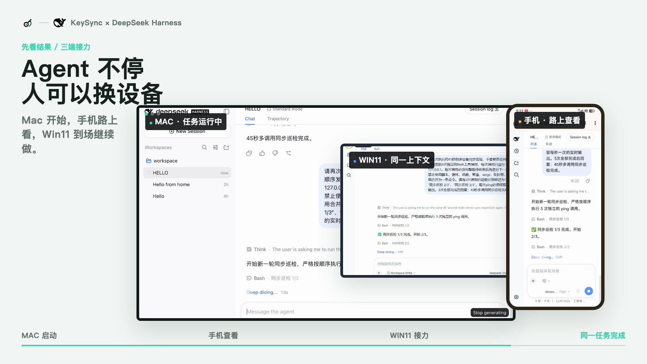Open workspace filter settings icon in Mac sidebar
The width and height of the screenshot is (647, 364).
tap(215, 147)
